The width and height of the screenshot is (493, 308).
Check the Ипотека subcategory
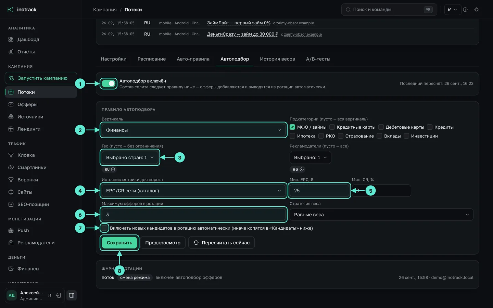[x=292, y=136]
